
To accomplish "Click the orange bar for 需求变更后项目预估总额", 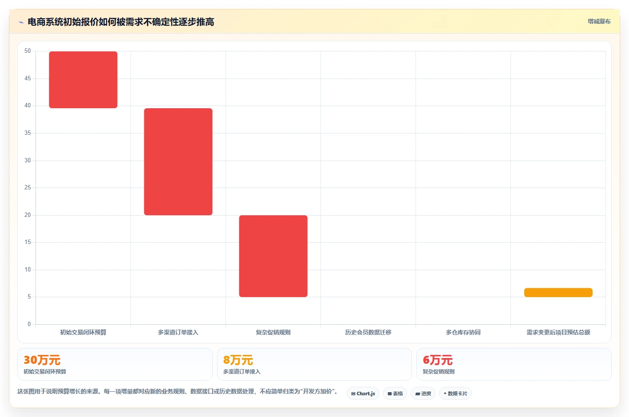I will click(558, 292).
